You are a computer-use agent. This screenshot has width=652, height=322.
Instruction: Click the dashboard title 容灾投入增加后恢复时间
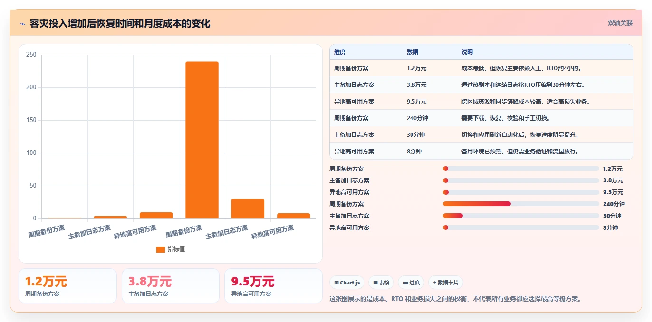(x=120, y=24)
